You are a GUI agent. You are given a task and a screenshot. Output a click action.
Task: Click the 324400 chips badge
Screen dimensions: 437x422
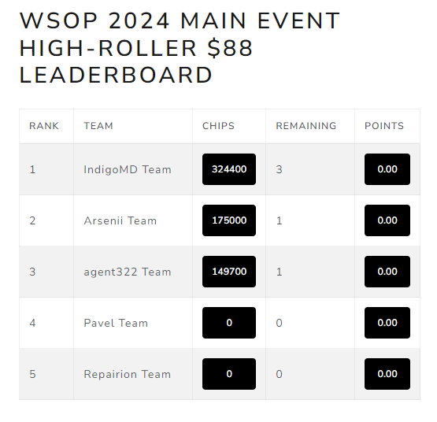(x=229, y=169)
